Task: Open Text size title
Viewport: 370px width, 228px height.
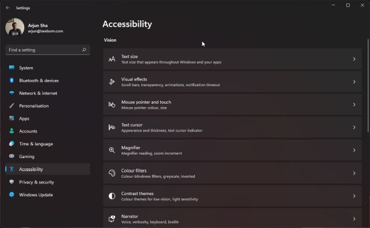Action: pyautogui.click(x=129, y=57)
